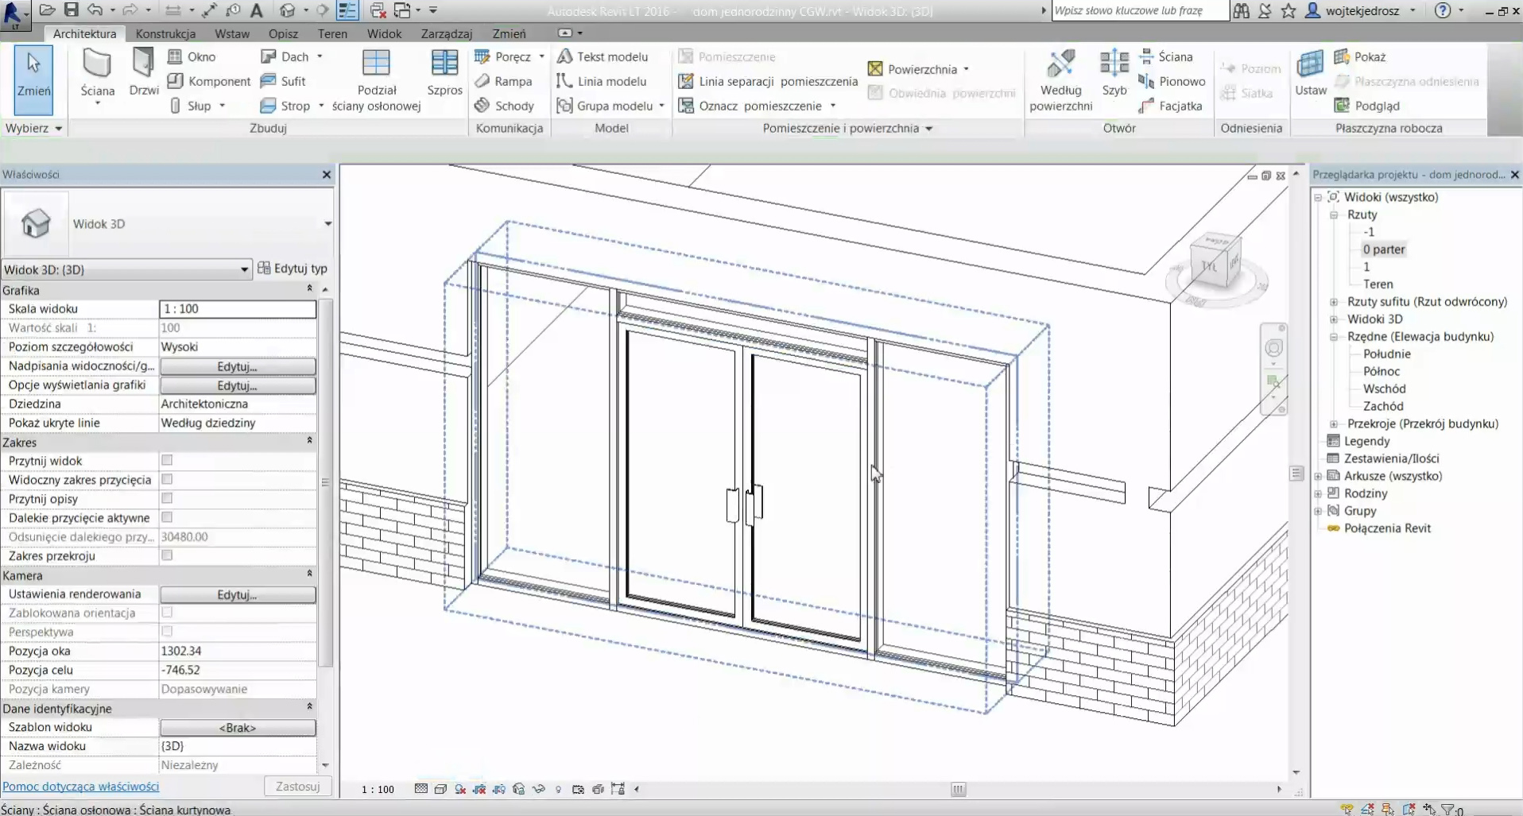The height and width of the screenshot is (816, 1523).
Task: Click the Skala widoku input field
Action: click(x=238, y=309)
